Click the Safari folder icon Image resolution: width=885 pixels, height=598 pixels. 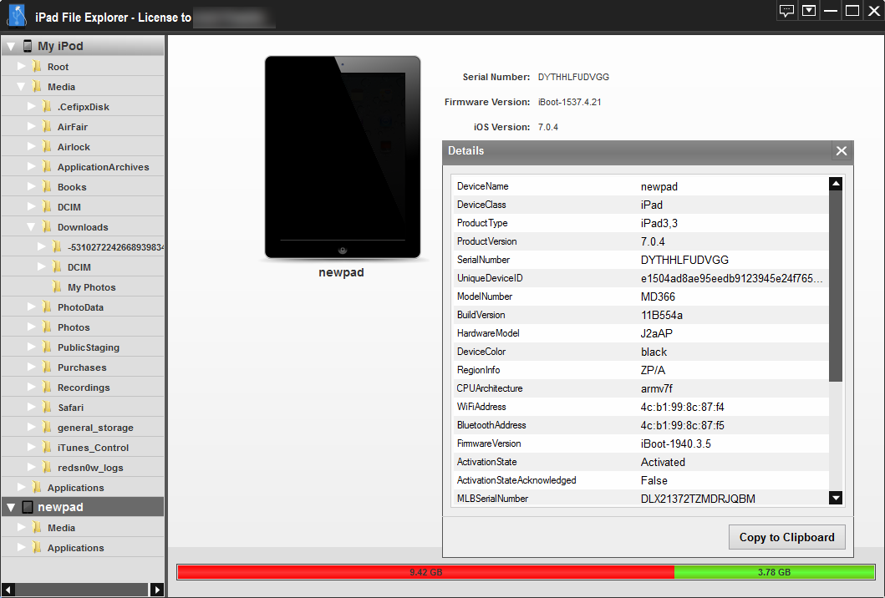(x=47, y=407)
